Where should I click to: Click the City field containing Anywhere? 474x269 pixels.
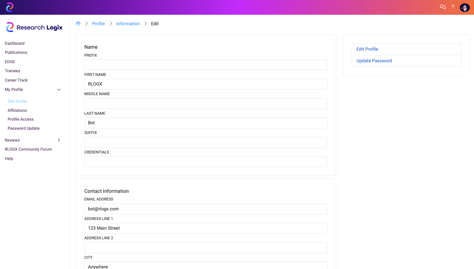206,266
